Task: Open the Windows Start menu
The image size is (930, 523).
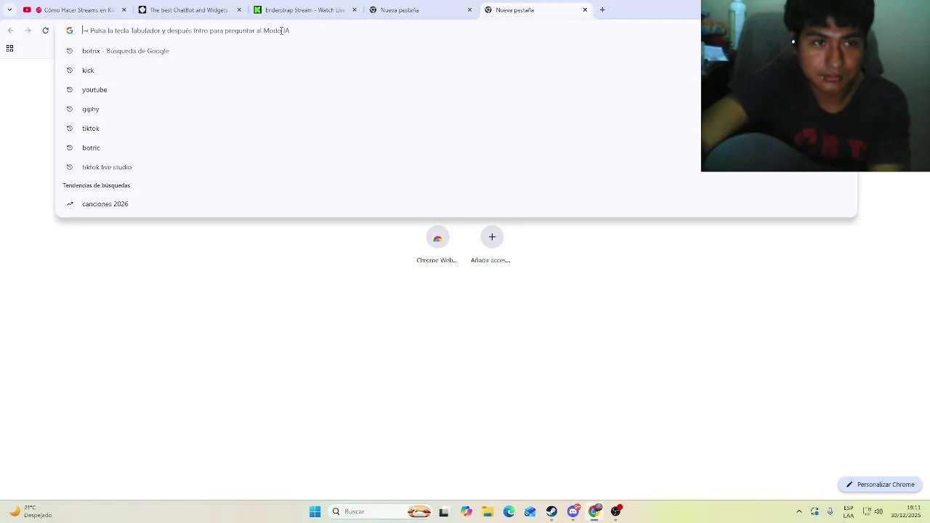Action: (x=315, y=511)
